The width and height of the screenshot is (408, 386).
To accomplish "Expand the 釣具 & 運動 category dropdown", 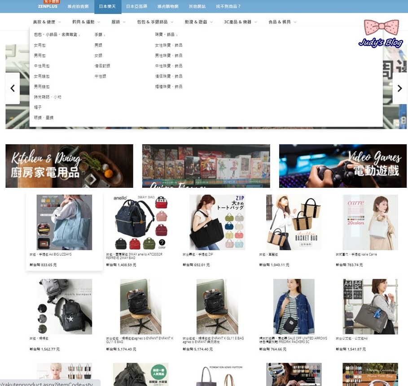I will coord(86,22).
